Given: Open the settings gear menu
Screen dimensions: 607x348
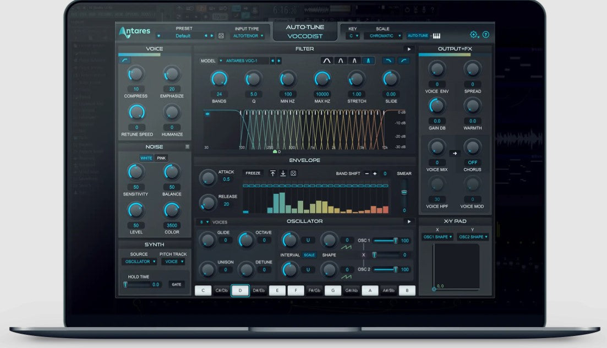Looking at the screenshot, I should click(x=474, y=35).
